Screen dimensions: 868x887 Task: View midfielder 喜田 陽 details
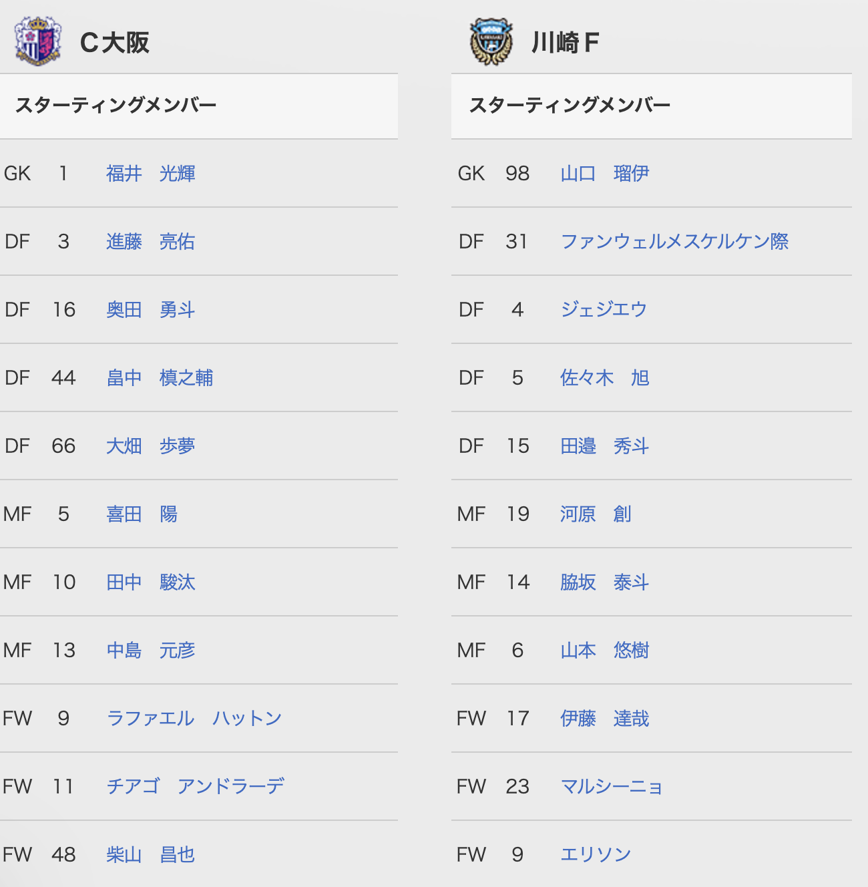(142, 514)
